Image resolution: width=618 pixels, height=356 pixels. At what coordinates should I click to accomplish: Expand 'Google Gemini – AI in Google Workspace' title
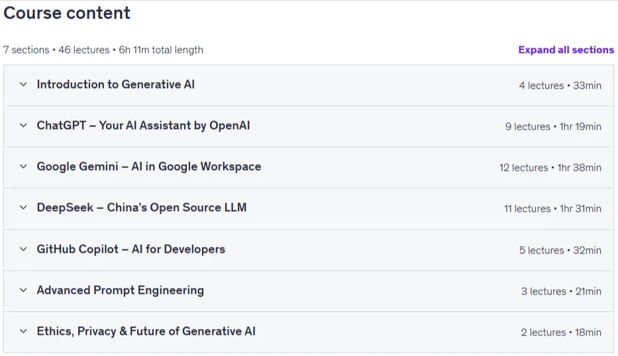(148, 166)
